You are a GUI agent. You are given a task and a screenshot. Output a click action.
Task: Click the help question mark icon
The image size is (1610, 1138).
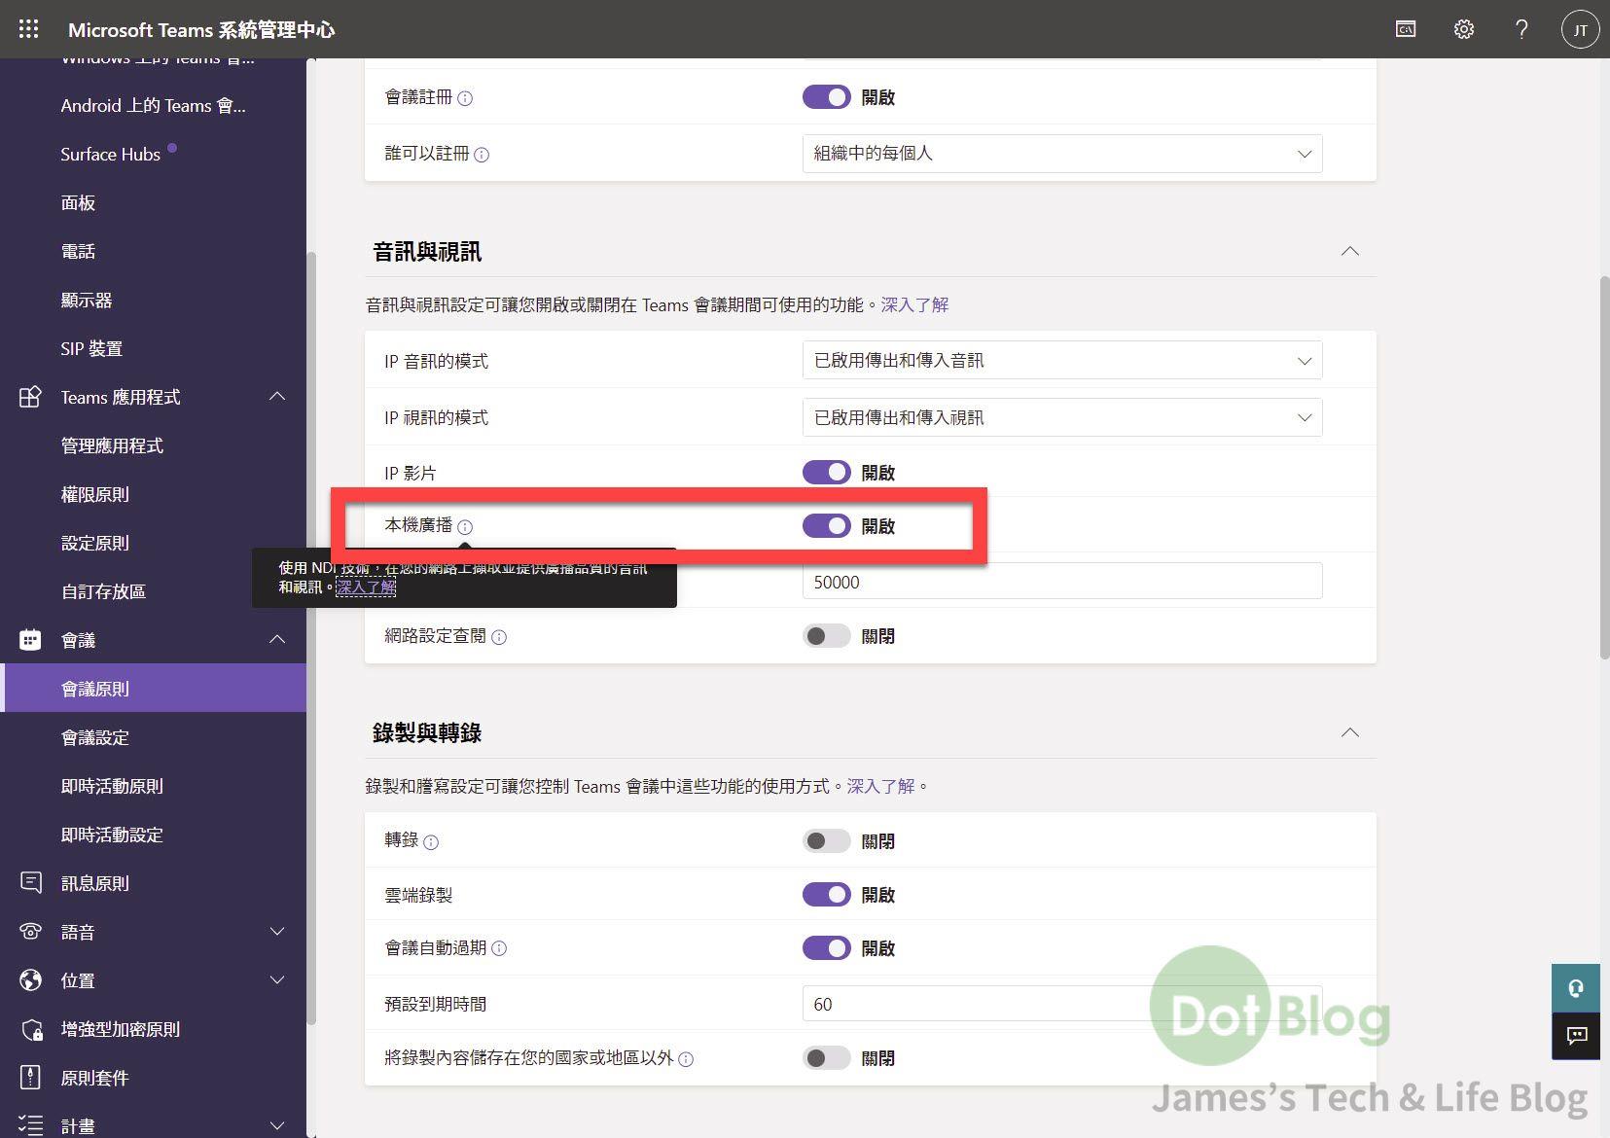[1521, 29]
